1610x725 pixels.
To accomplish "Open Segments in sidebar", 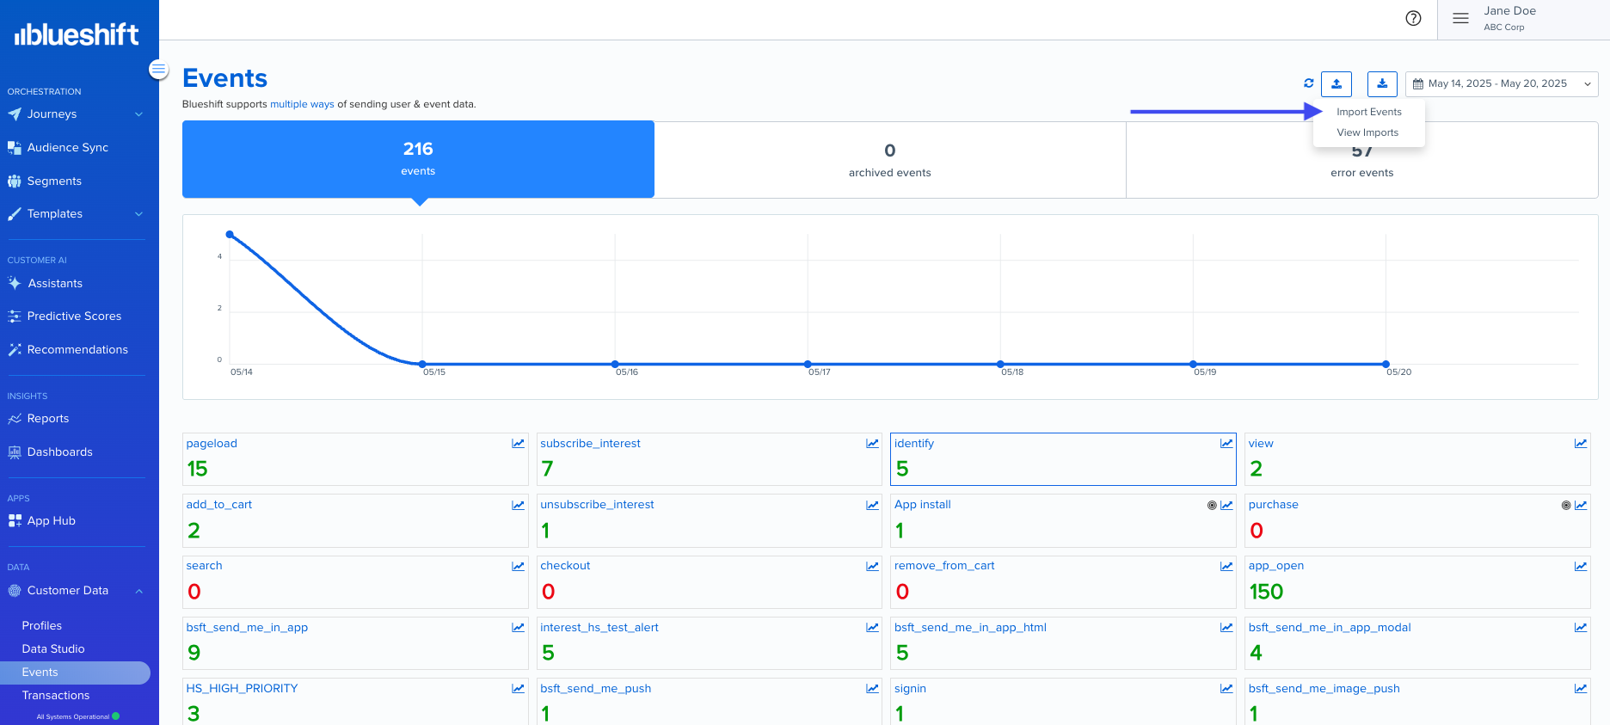I will (x=53, y=181).
